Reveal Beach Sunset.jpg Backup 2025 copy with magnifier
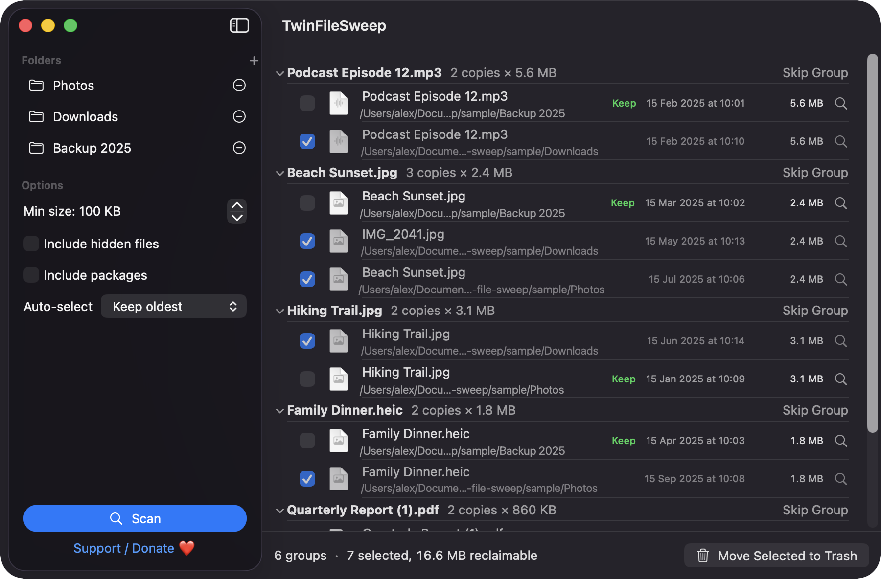This screenshot has height=579, width=881. [841, 203]
